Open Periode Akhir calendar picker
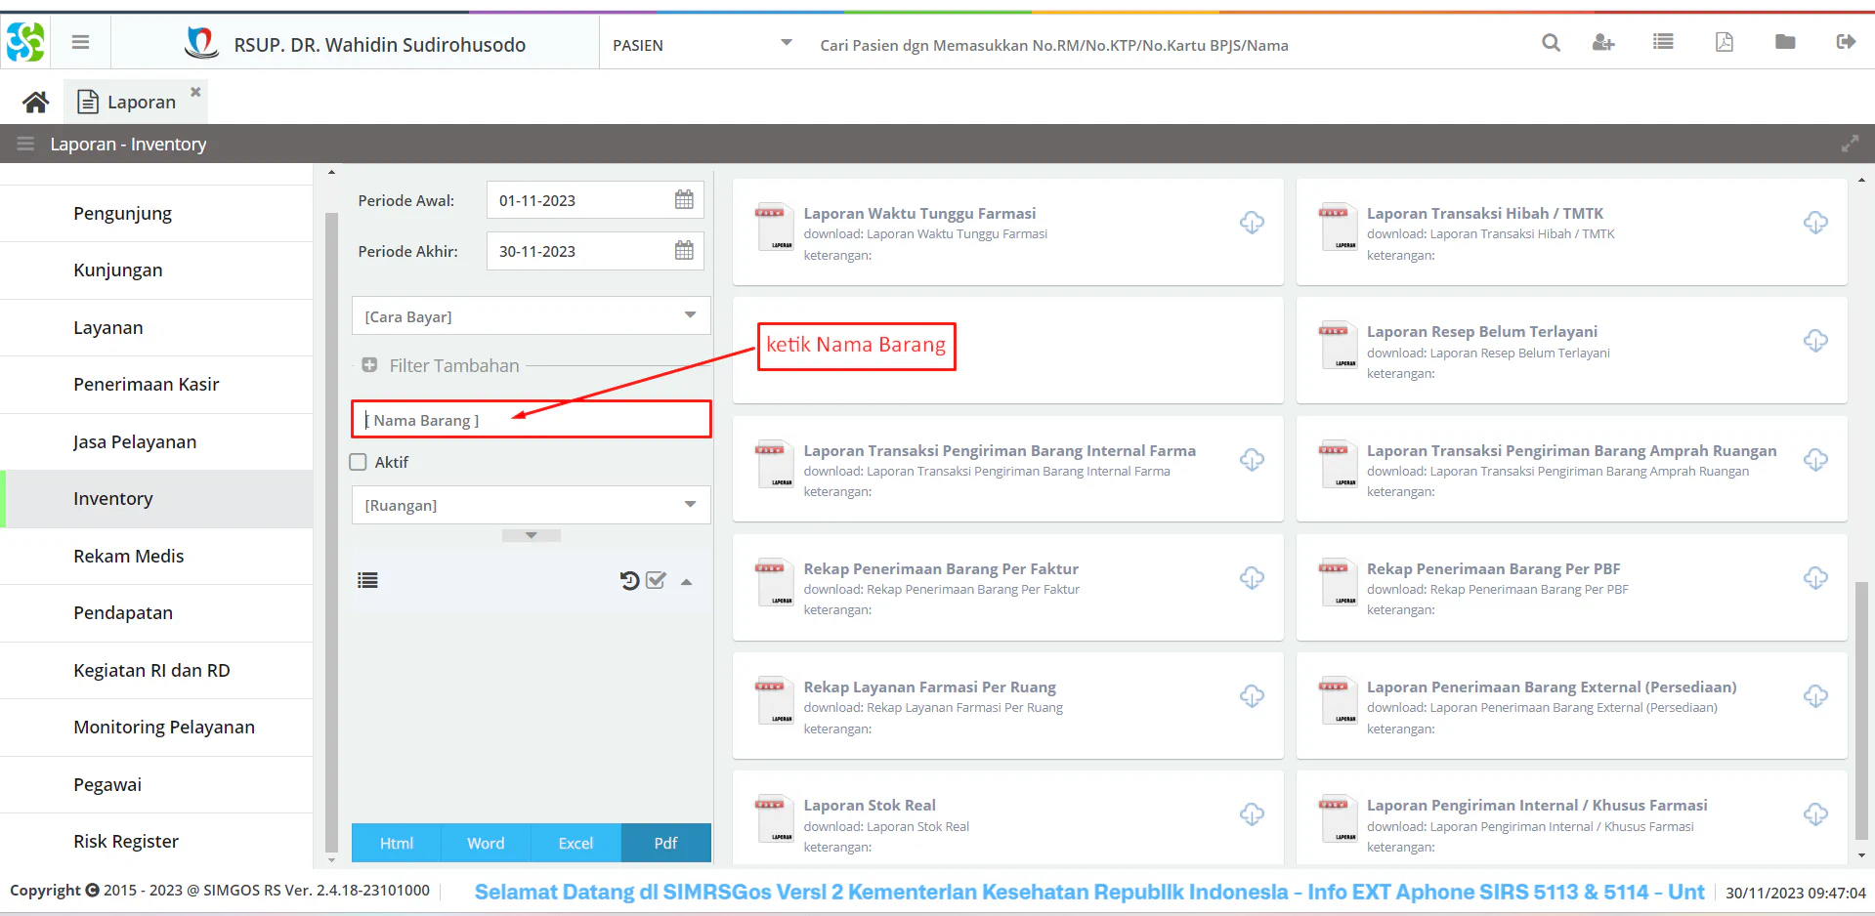 click(684, 251)
